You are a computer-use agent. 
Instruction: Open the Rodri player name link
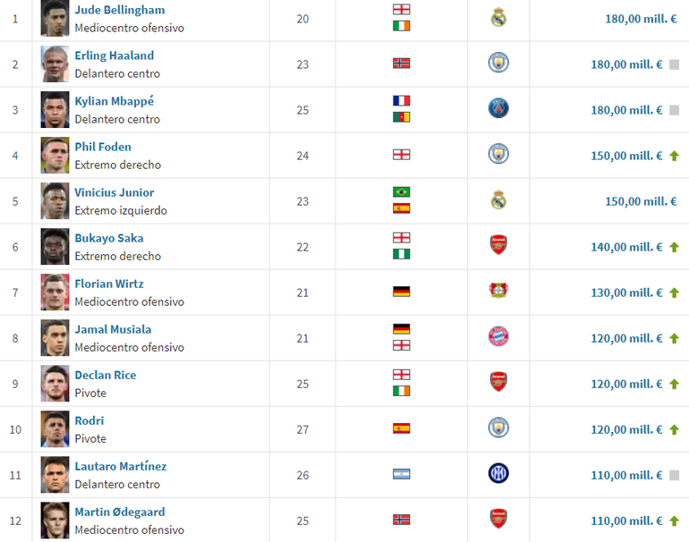[x=89, y=420]
